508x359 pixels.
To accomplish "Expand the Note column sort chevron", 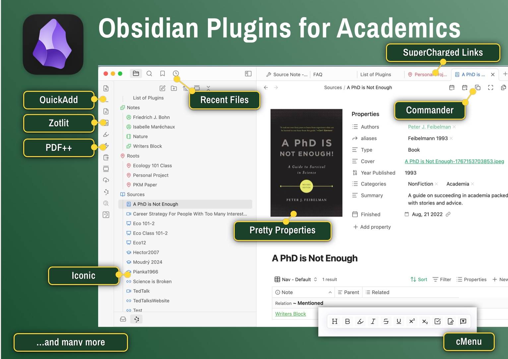I will pyautogui.click(x=330, y=292).
